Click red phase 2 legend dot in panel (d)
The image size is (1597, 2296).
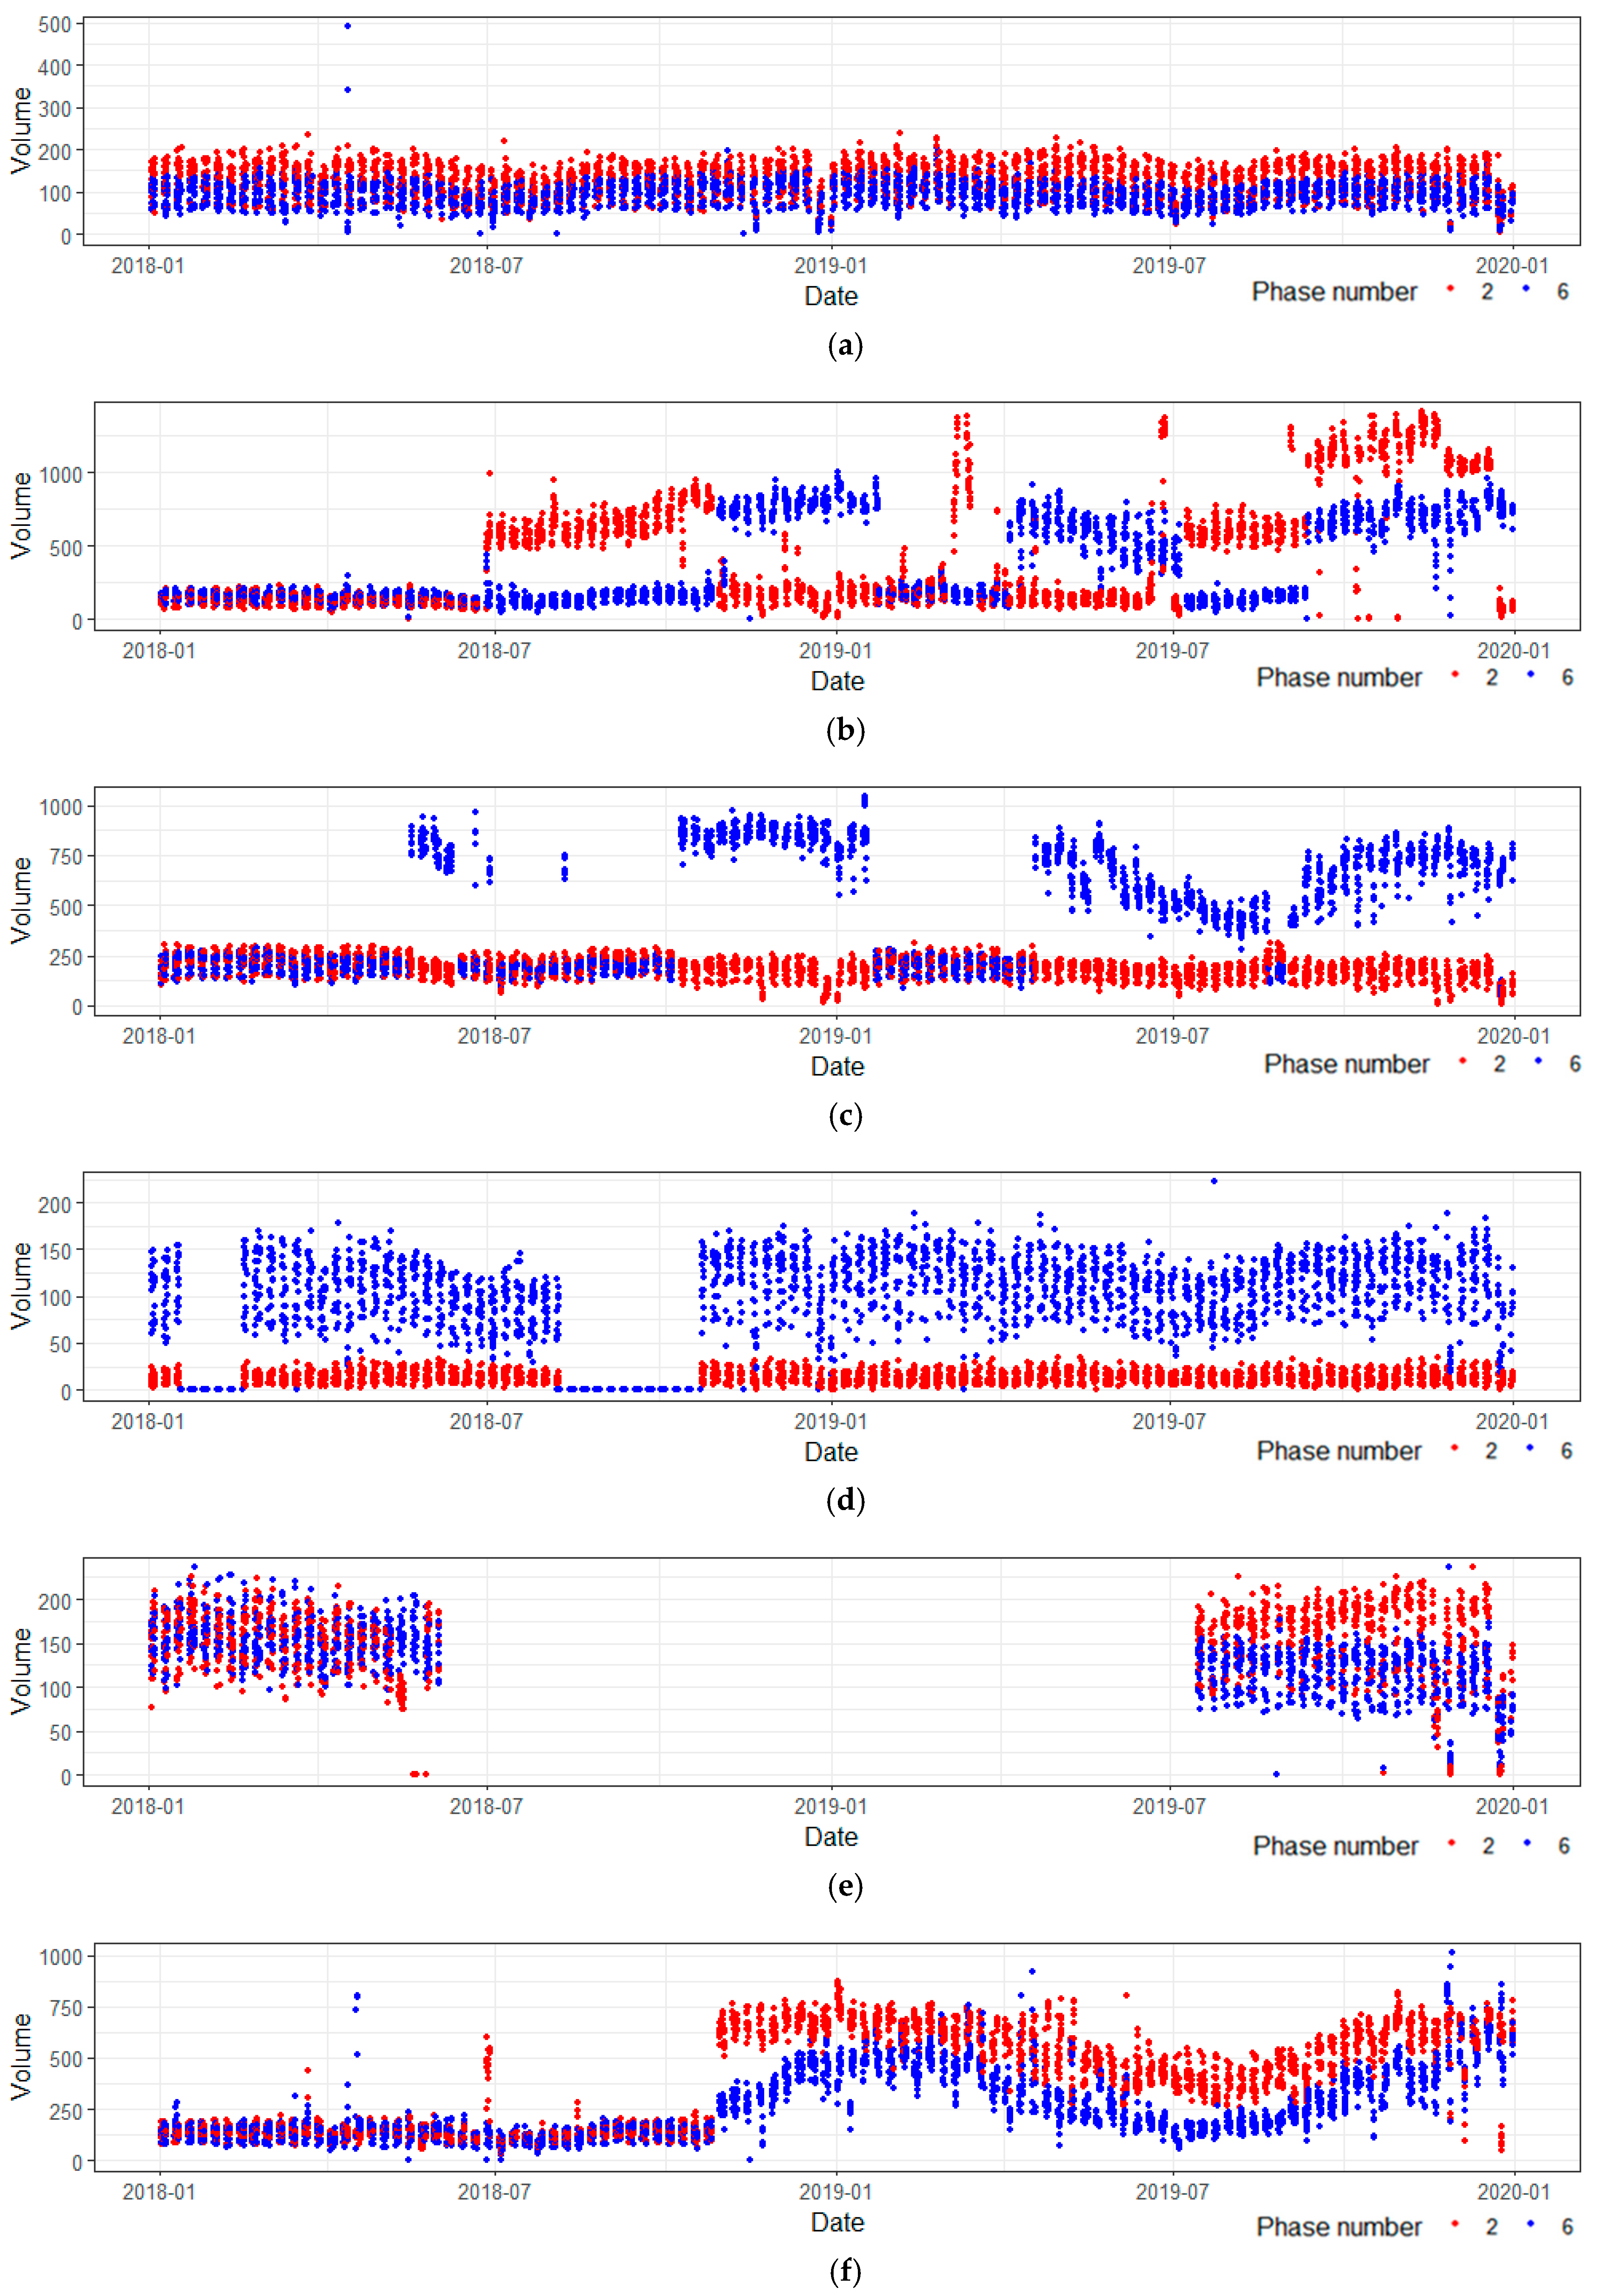click(1454, 1448)
